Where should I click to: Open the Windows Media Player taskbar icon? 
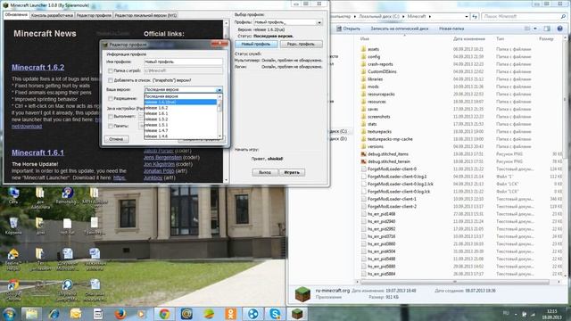[x=142, y=313]
